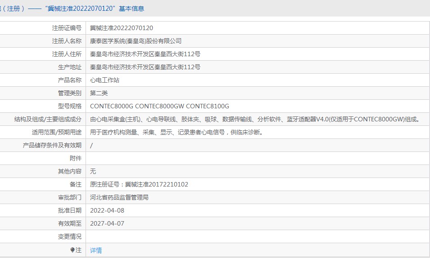Select approval date 2022-04-08
430x258 pixels.
click(107, 210)
